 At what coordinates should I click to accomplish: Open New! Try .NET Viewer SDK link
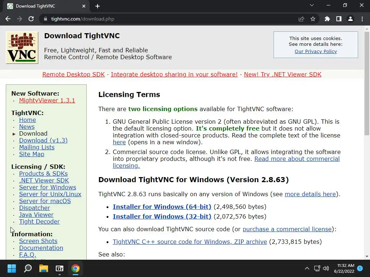(x=283, y=74)
